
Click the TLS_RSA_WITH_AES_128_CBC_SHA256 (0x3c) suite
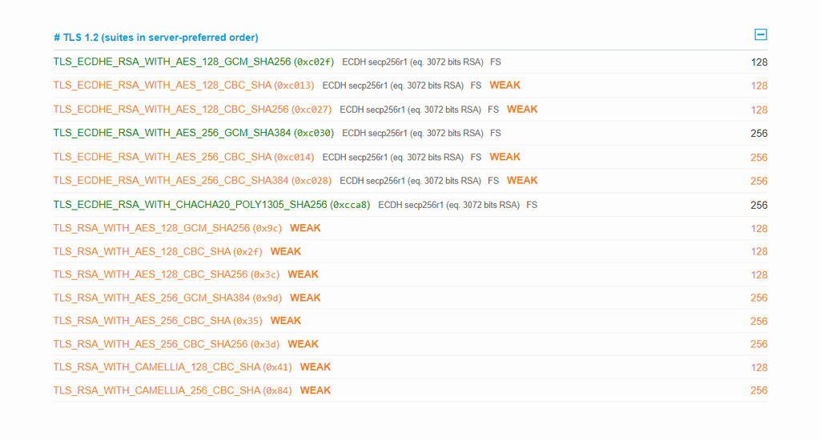[167, 274]
